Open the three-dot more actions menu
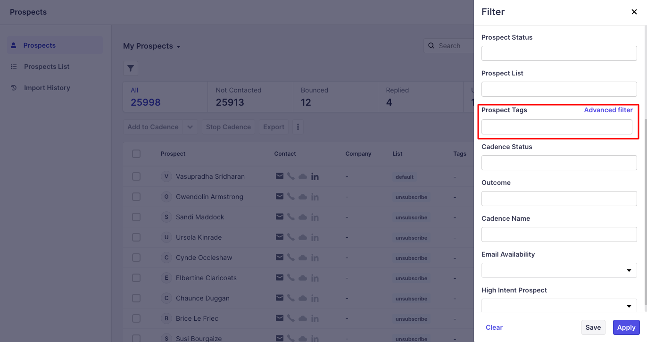Screen dimensions: 647x342 (x=298, y=127)
